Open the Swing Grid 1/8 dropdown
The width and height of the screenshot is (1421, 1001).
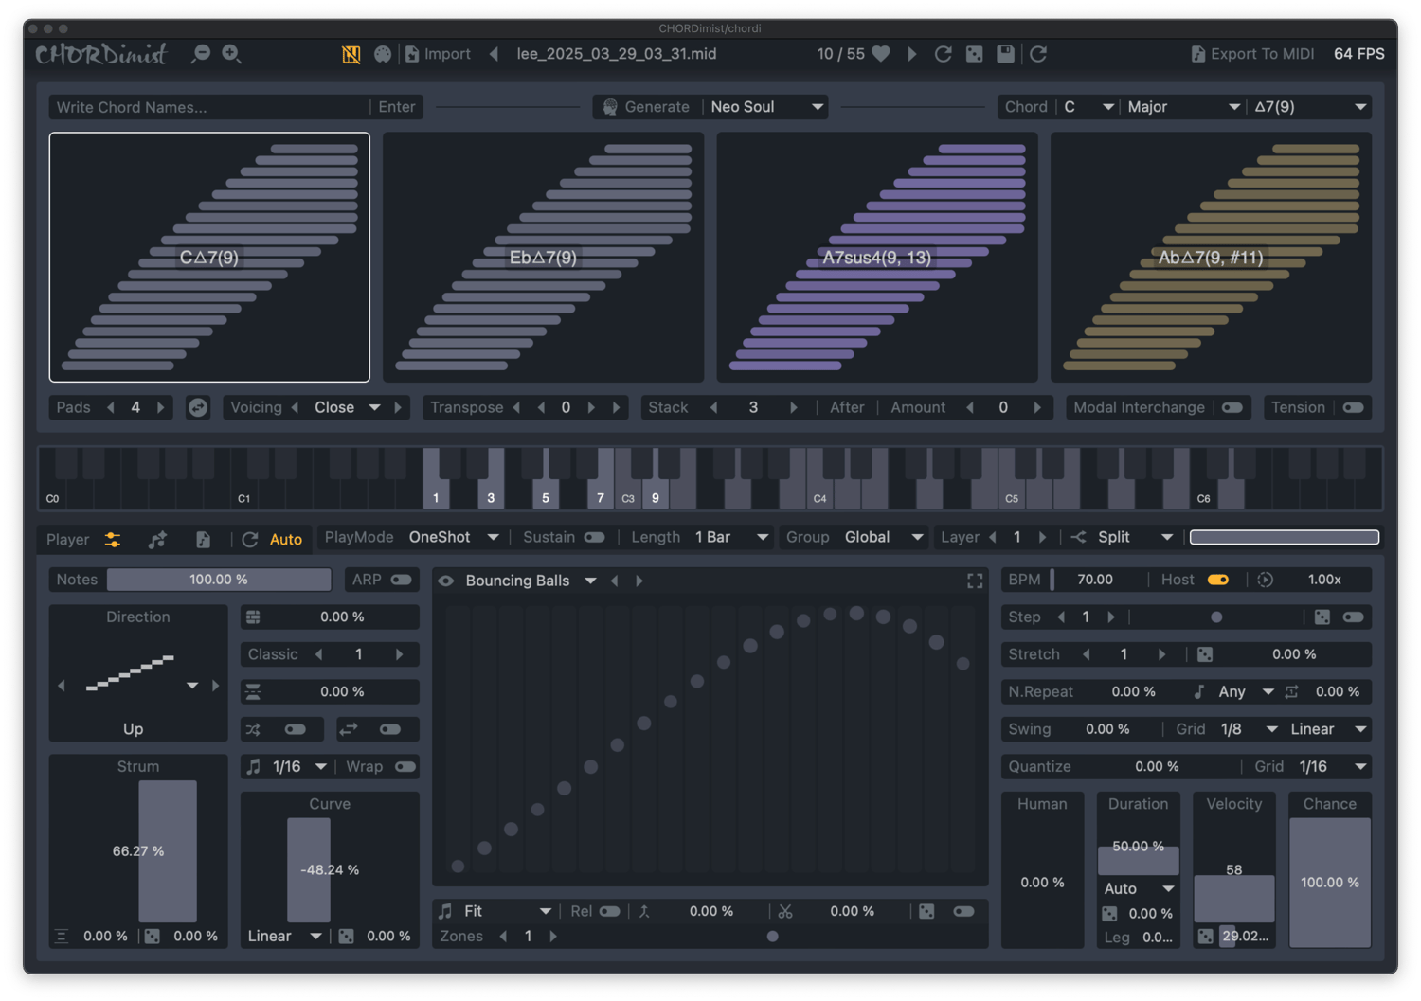coord(1249,729)
